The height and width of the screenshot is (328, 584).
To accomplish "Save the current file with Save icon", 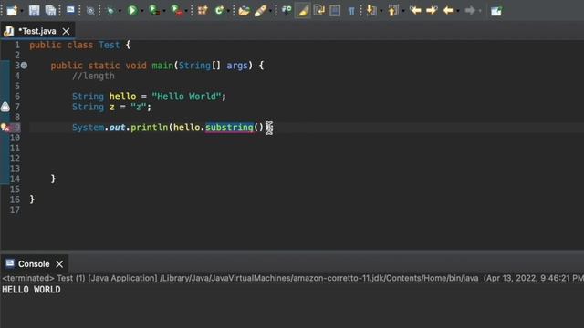I will [35, 10].
